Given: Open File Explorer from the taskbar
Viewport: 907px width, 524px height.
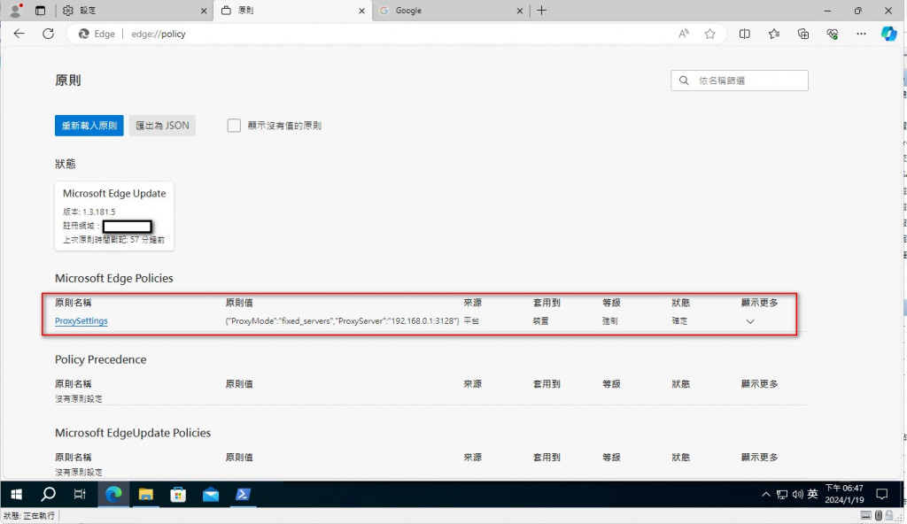Looking at the screenshot, I should point(146,494).
